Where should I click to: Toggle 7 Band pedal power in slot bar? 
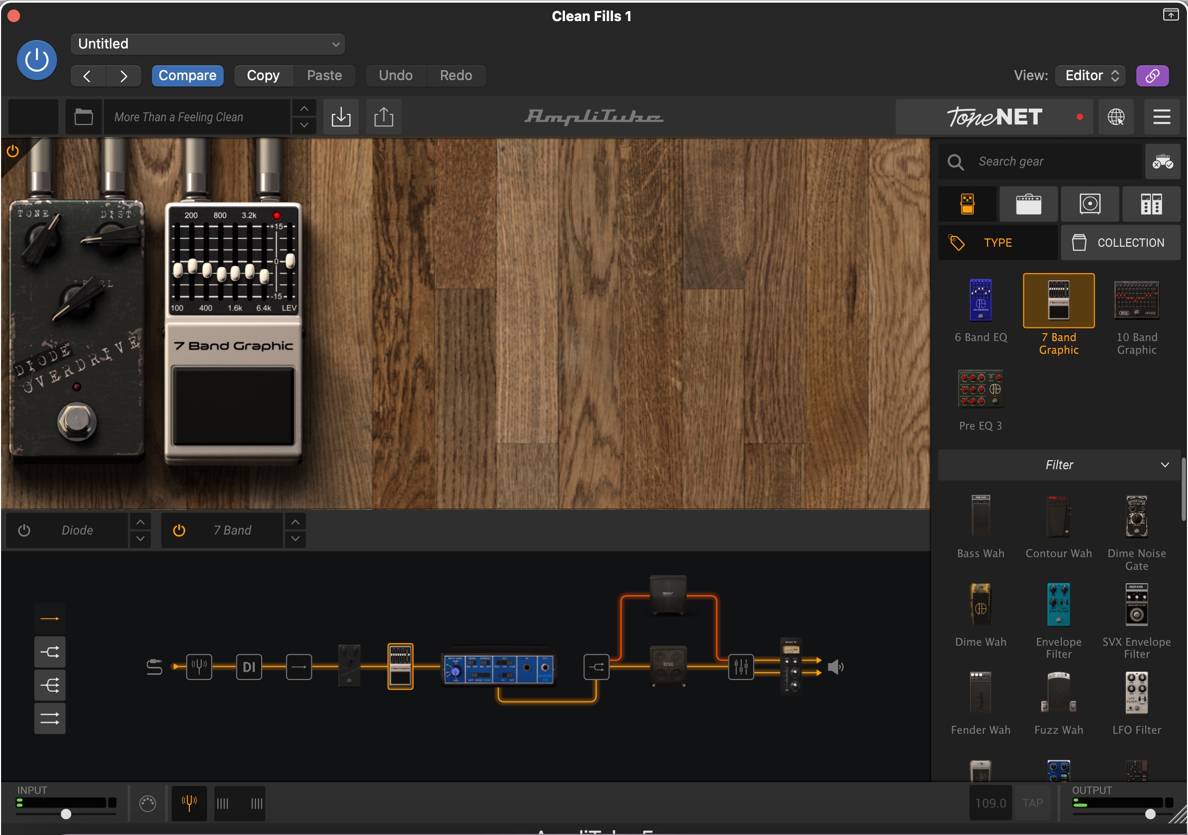[x=179, y=530]
